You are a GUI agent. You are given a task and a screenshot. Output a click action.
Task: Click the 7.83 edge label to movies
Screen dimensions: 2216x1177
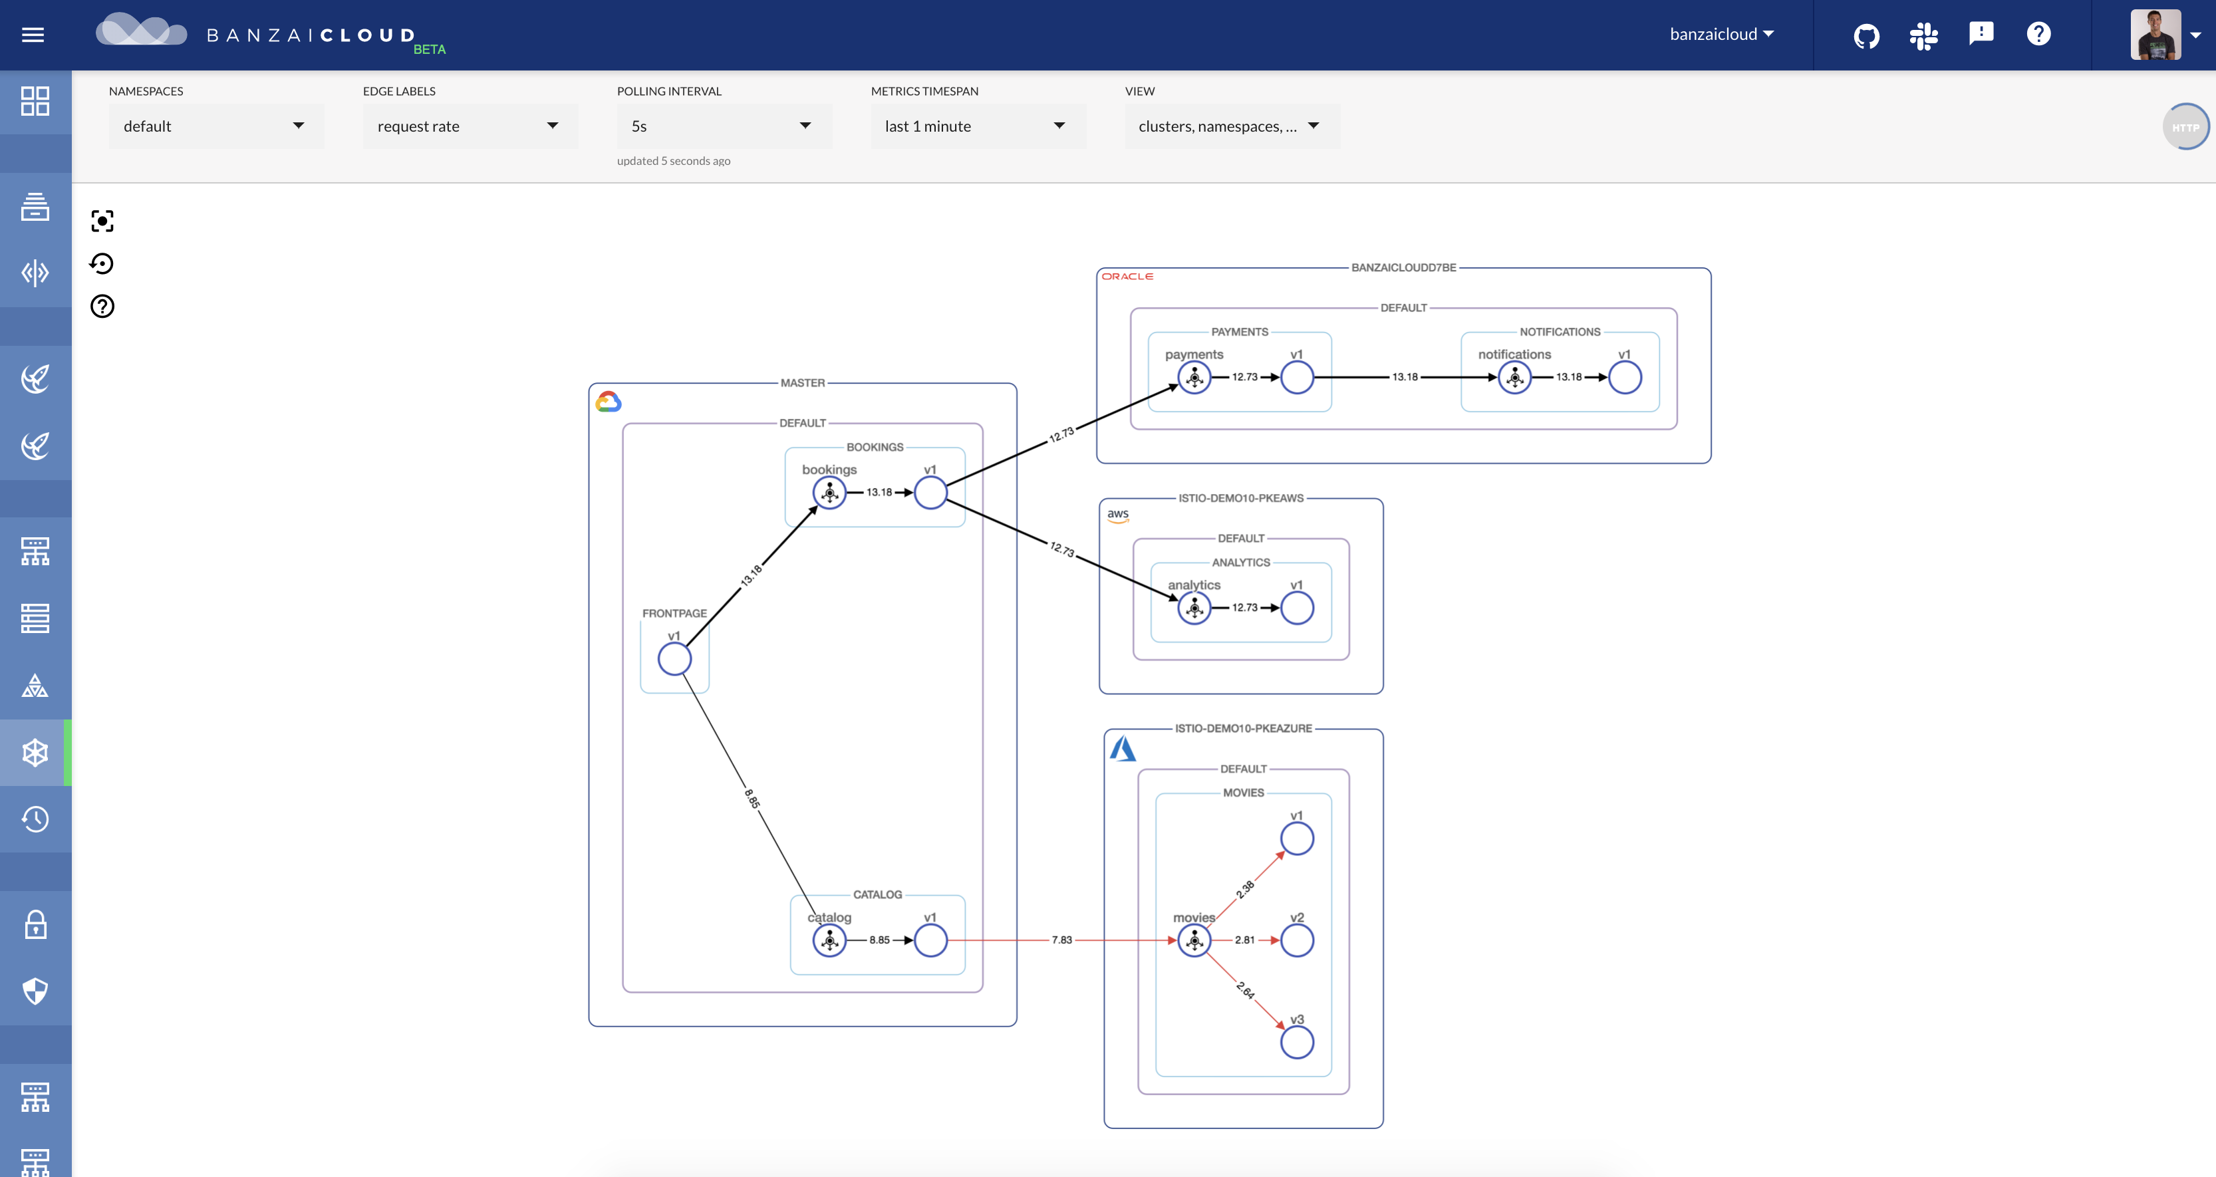pos(1061,940)
